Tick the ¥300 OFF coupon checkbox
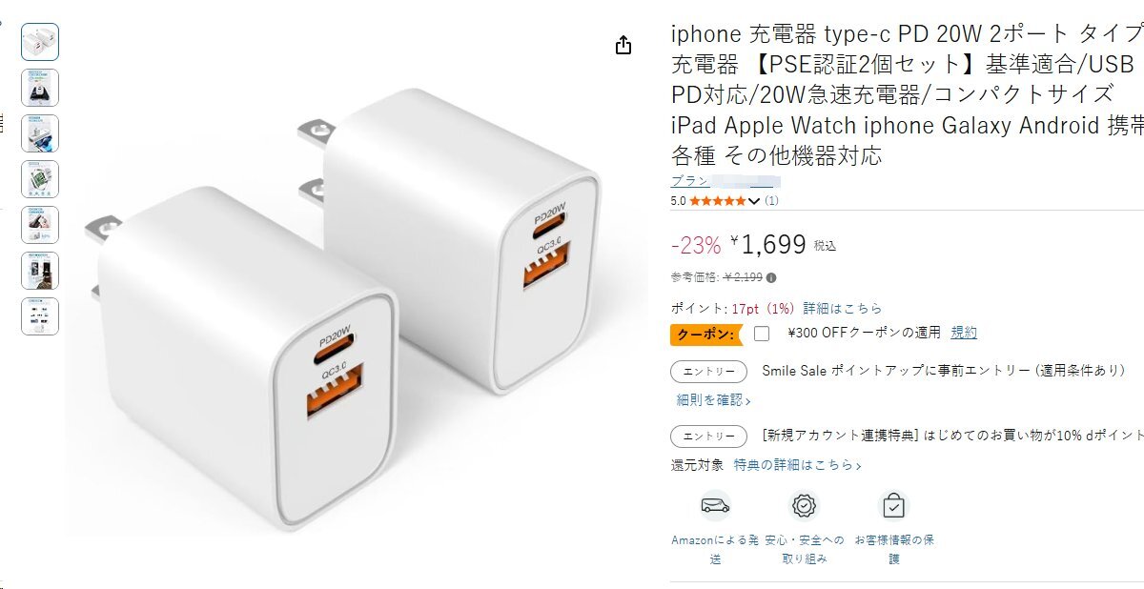1144x589 pixels. [x=761, y=334]
